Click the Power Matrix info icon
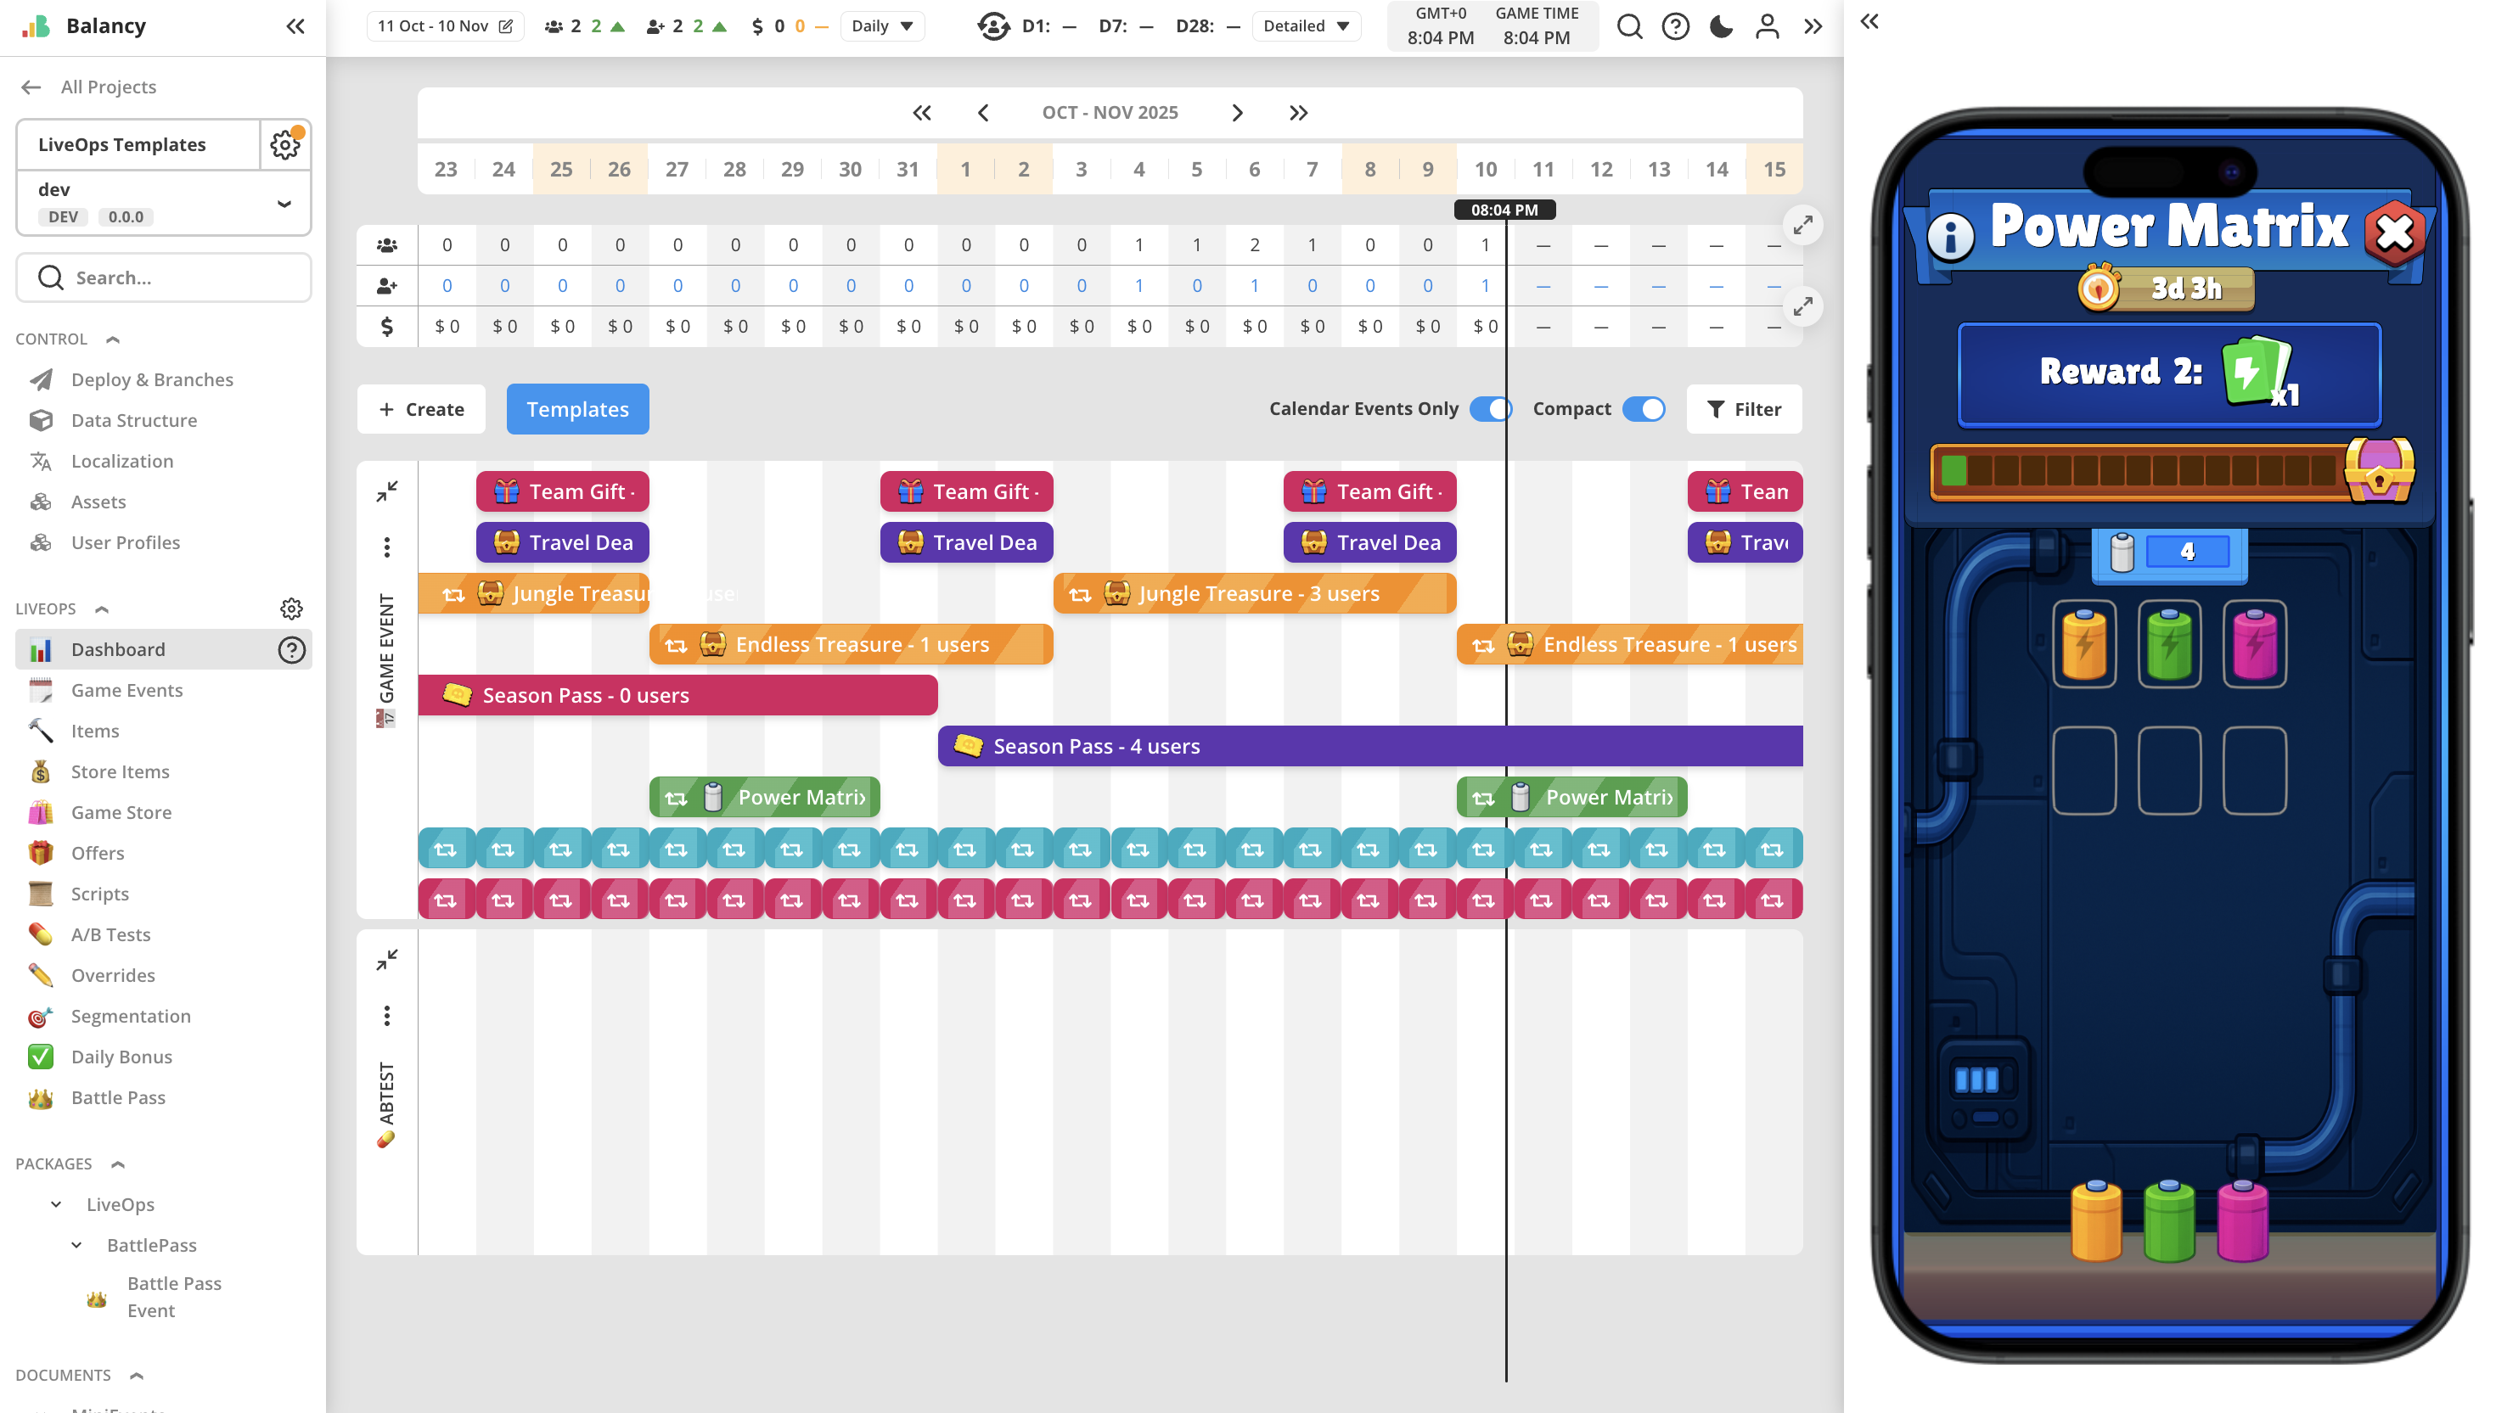The width and height of the screenshot is (2496, 1413). click(1950, 236)
